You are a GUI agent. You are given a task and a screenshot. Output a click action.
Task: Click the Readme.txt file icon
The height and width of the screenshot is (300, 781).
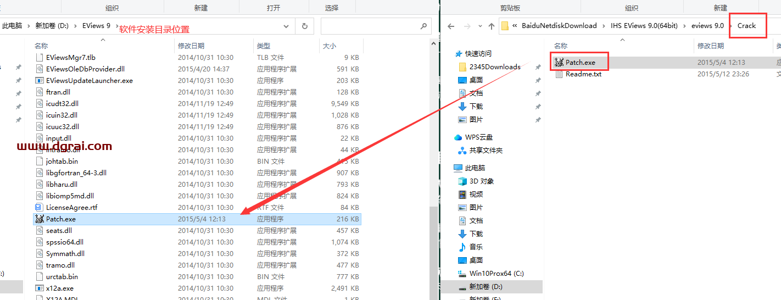[x=559, y=74]
